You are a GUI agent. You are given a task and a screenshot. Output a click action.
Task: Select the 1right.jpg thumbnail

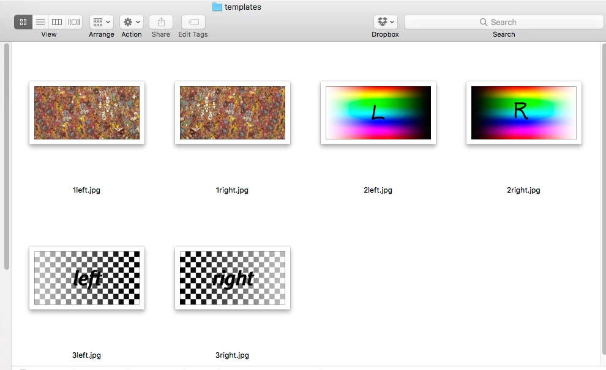point(233,113)
